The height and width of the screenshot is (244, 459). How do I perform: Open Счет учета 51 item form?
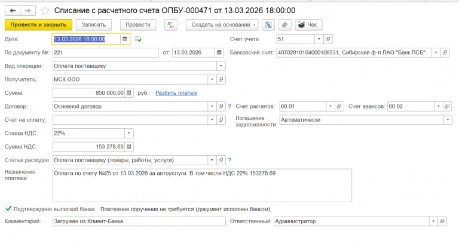click(328, 39)
